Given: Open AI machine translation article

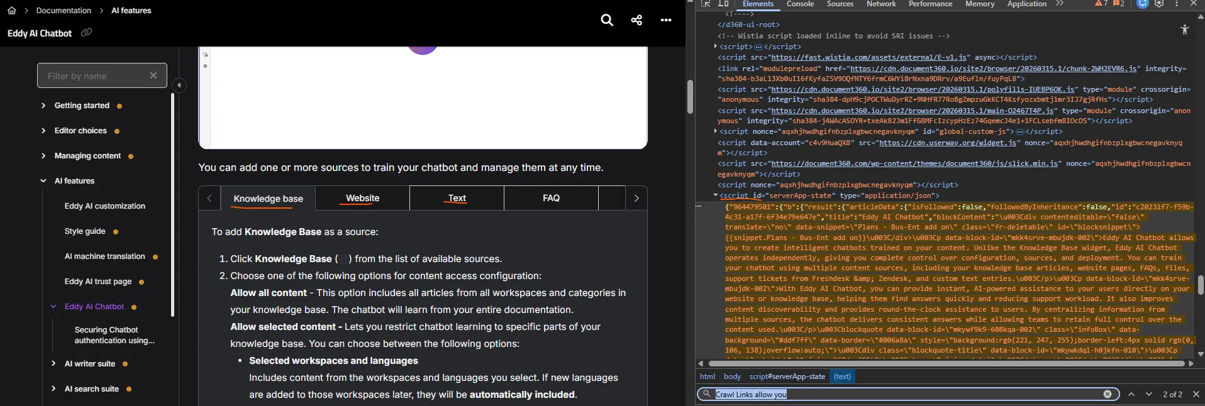Looking at the screenshot, I should 105,256.
